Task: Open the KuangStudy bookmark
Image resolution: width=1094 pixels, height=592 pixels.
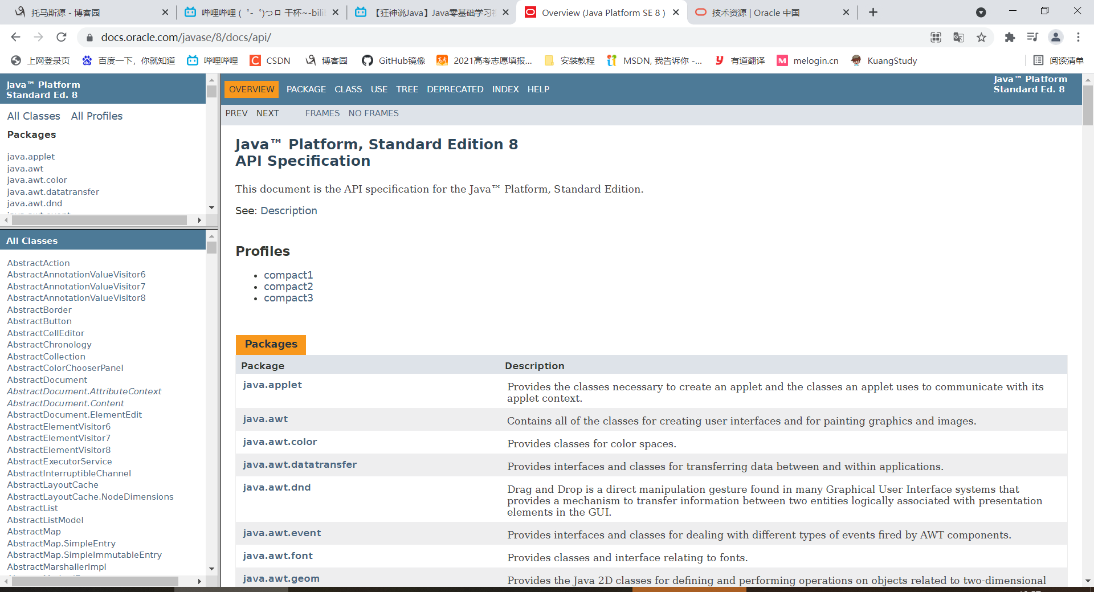Action: coord(884,60)
